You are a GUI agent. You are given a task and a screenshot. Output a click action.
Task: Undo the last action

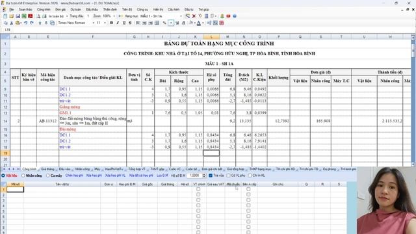pyautogui.click(x=26, y=23)
